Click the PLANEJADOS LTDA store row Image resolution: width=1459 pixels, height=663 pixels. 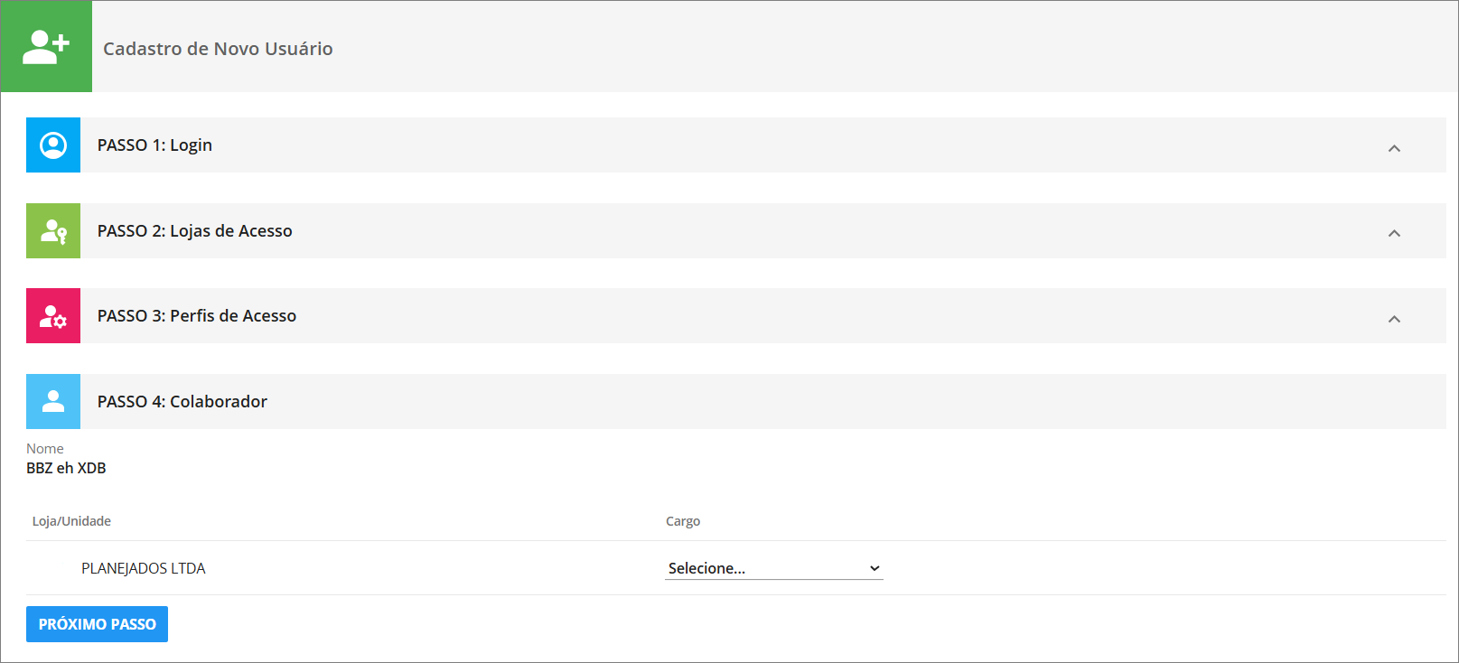tap(736, 568)
